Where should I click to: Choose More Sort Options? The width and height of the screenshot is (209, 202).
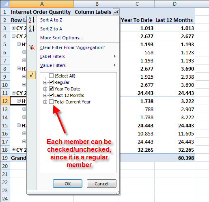(61, 38)
